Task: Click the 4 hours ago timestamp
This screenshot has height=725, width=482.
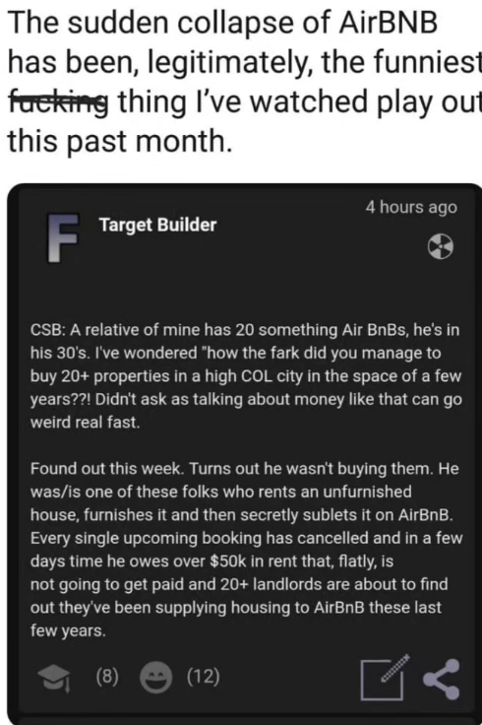Action: pyautogui.click(x=411, y=207)
